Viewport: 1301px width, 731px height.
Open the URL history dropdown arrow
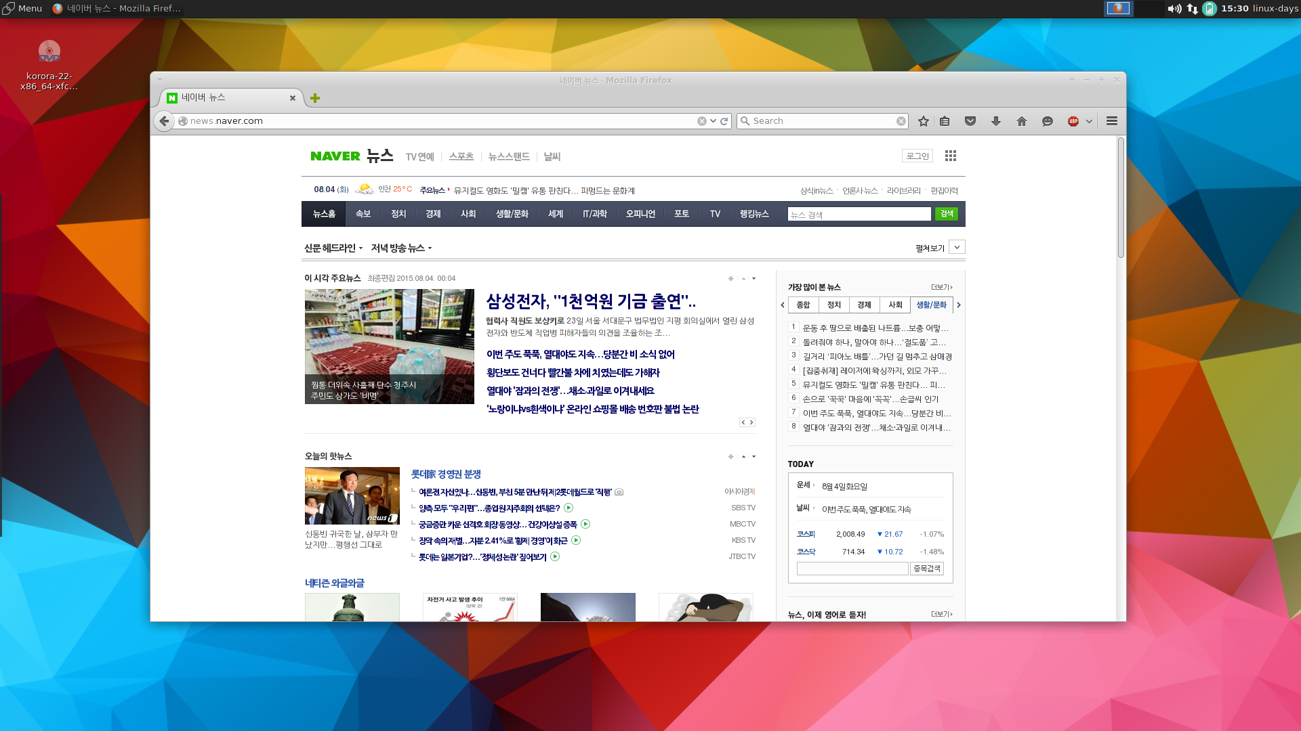(x=713, y=121)
